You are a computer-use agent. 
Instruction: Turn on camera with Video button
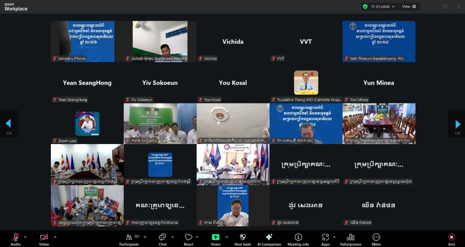click(x=44, y=239)
